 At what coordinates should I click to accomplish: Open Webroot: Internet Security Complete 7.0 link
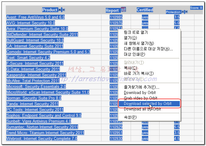tap(42, 138)
